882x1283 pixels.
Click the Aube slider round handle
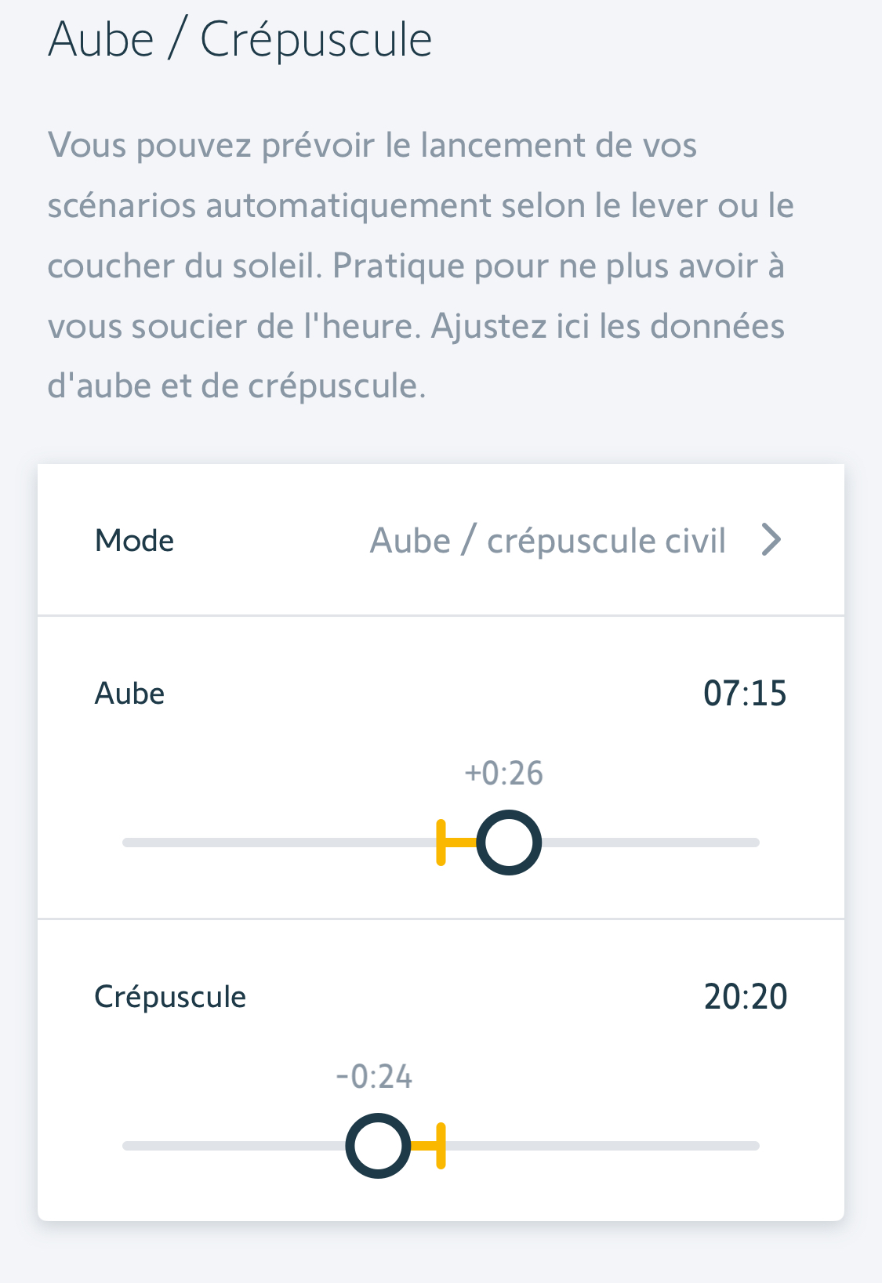[509, 843]
